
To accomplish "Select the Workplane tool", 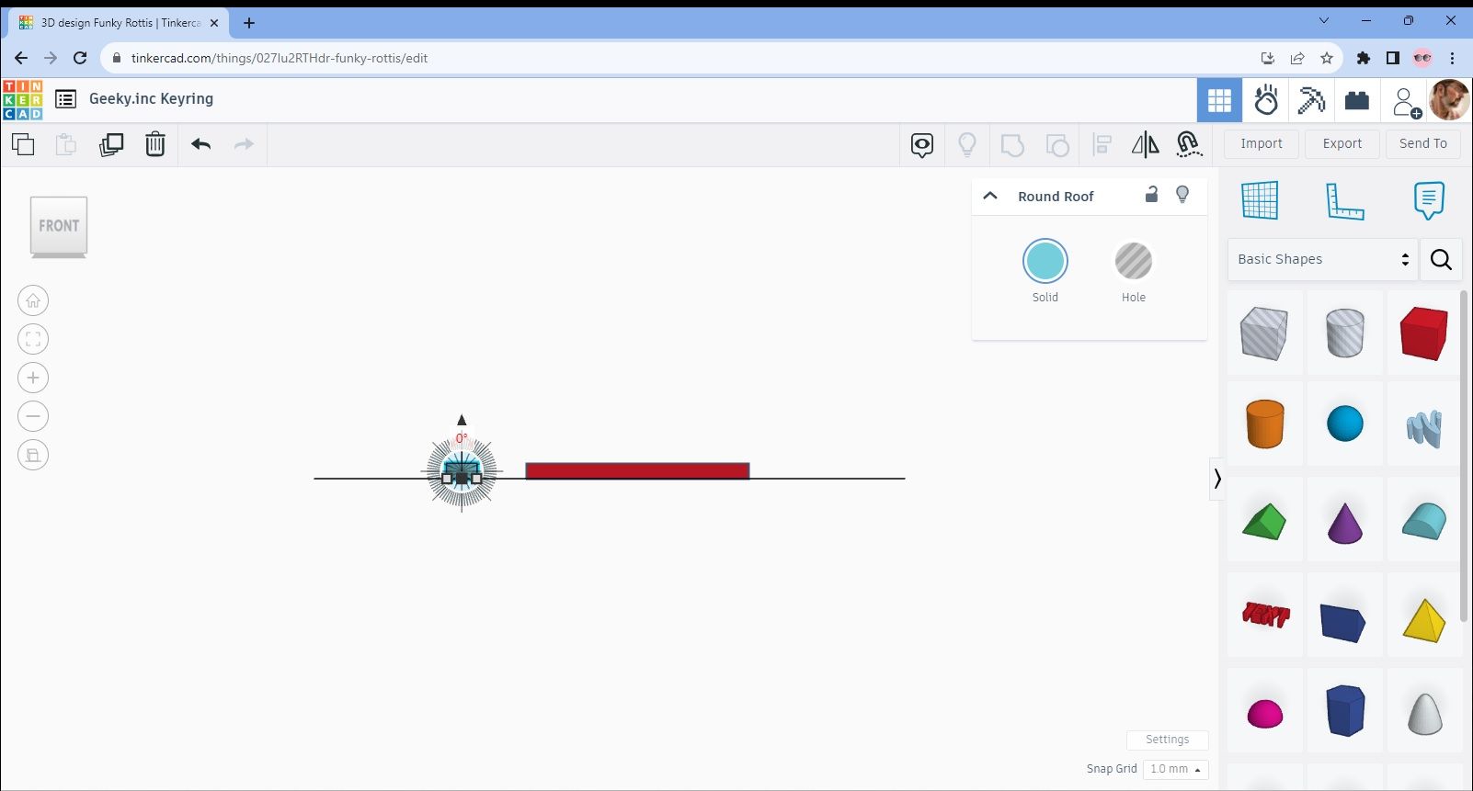I will (x=1260, y=200).
